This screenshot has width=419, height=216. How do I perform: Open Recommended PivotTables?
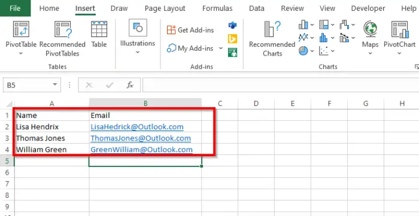pyautogui.click(x=62, y=29)
